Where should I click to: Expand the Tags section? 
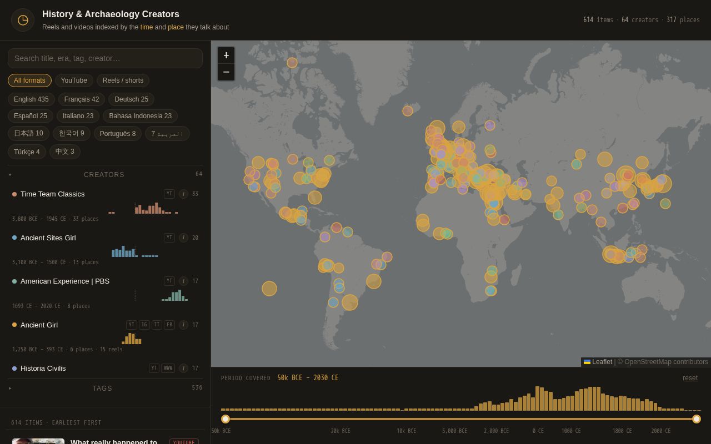click(105, 388)
